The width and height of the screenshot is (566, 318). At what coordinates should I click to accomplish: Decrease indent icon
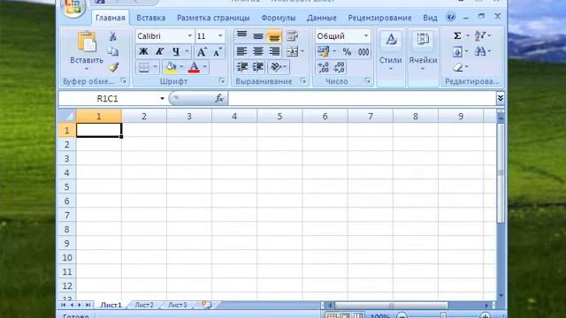point(241,67)
